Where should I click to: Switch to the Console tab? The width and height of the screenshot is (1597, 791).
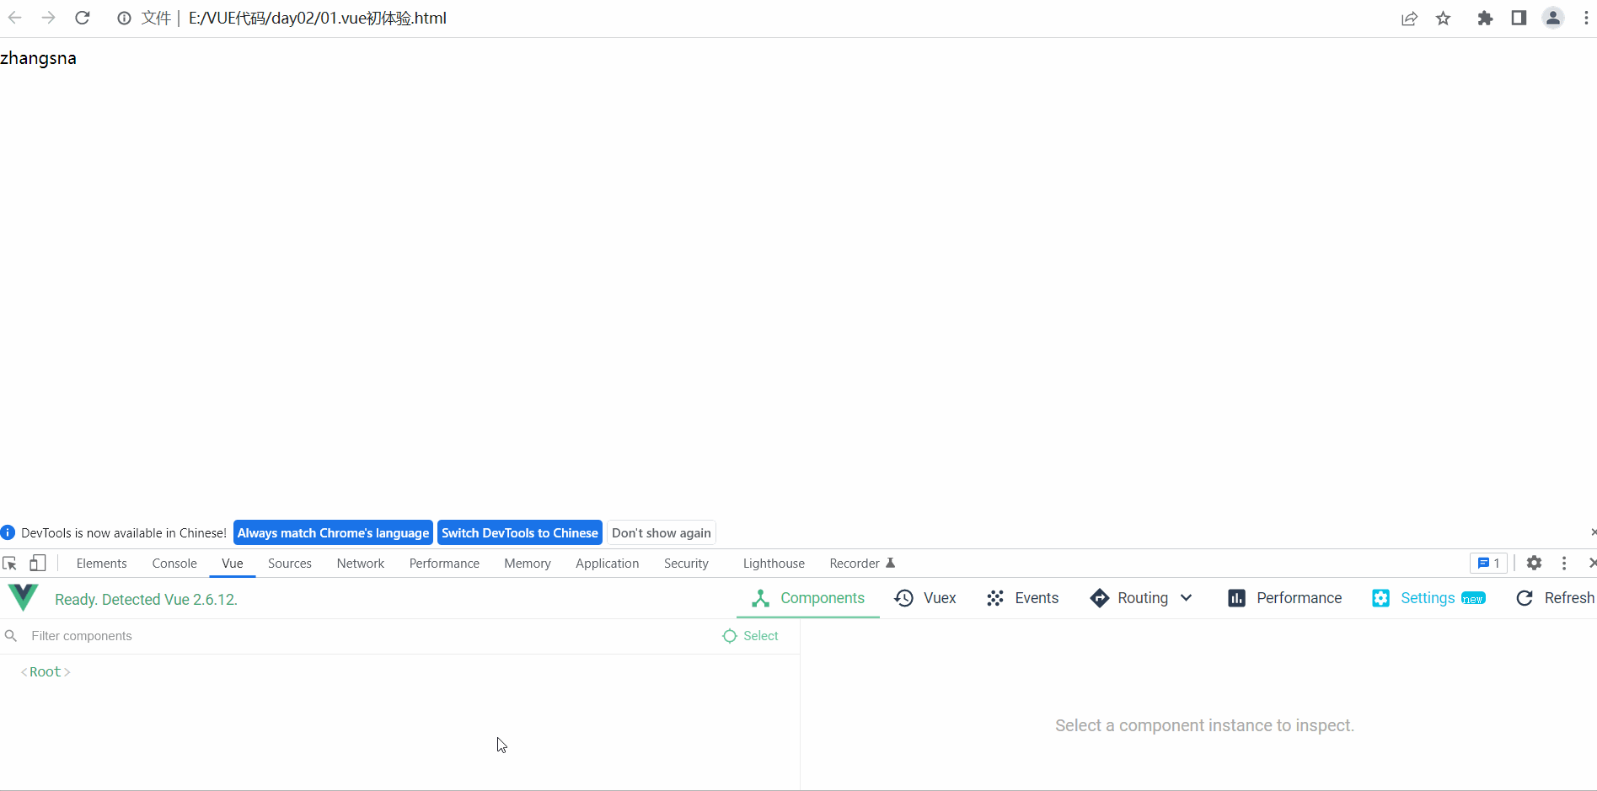point(174,564)
